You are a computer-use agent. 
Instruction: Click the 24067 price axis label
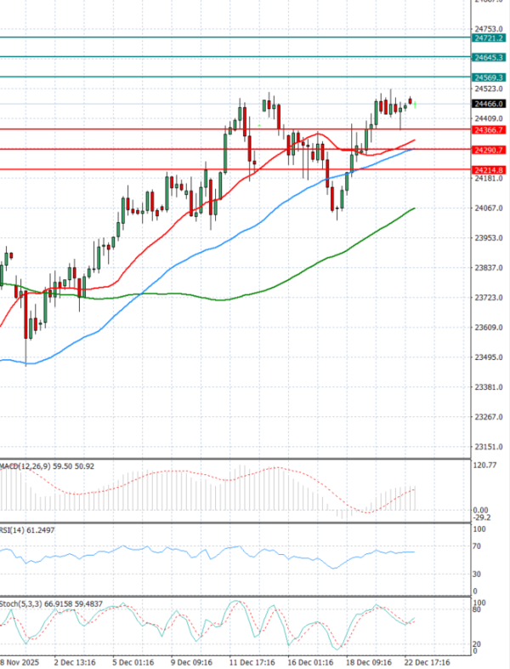point(488,209)
